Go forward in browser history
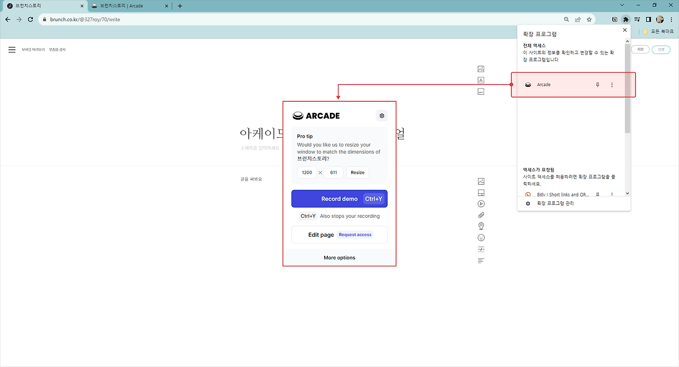This screenshot has height=367, width=679. 19,20
